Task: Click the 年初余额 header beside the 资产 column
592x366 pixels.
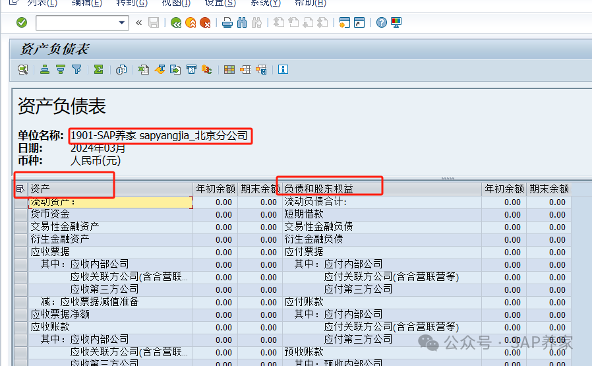Action: tap(216, 189)
